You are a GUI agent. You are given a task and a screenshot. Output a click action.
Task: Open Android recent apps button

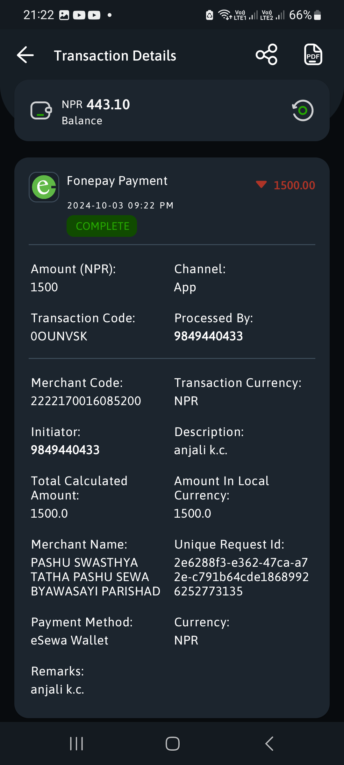(76, 744)
